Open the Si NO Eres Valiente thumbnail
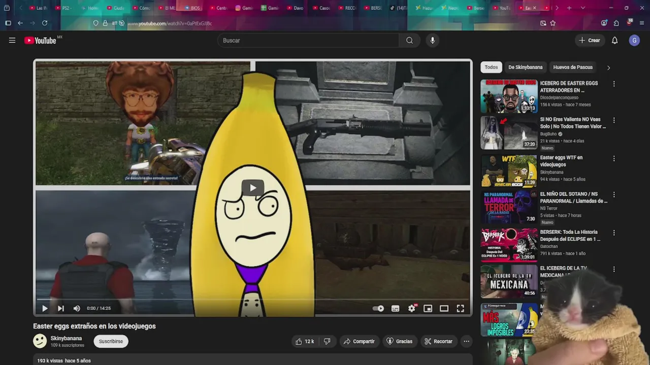The width and height of the screenshot is (650, 365). click(x=509, y=133)
